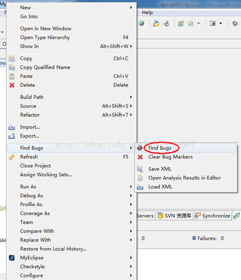241x280 pixels.
Task: Expand the Refactor submenu arrow
Action: [x=131, y=115]
